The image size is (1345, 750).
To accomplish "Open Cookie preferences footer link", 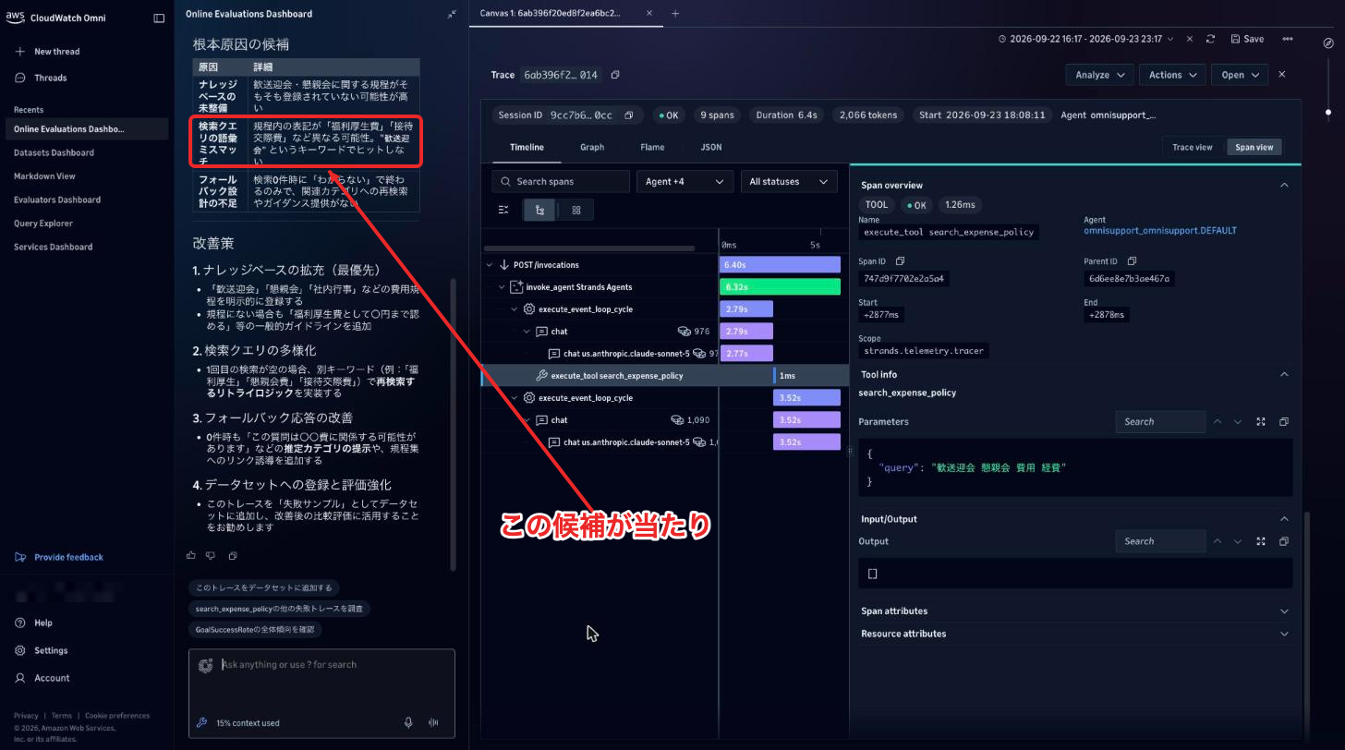I will pyautogui.click(x=117, y=716).
